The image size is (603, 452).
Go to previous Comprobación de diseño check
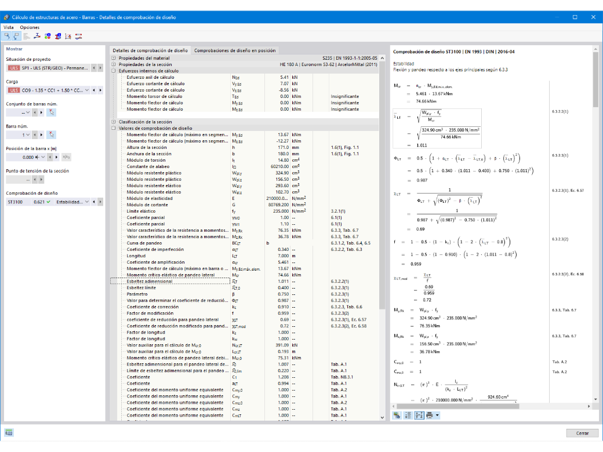(93, 202)
